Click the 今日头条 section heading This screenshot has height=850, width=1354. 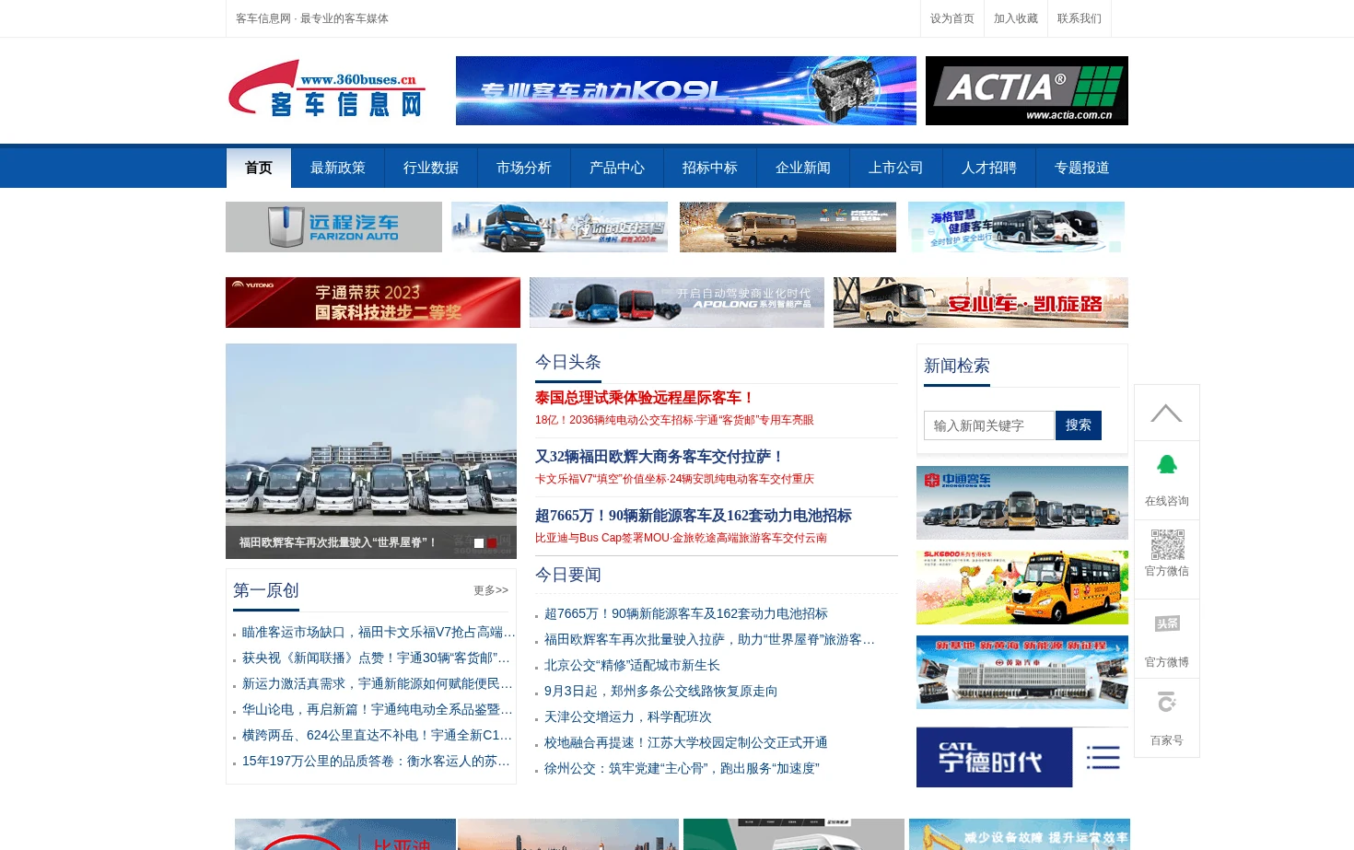568,362
